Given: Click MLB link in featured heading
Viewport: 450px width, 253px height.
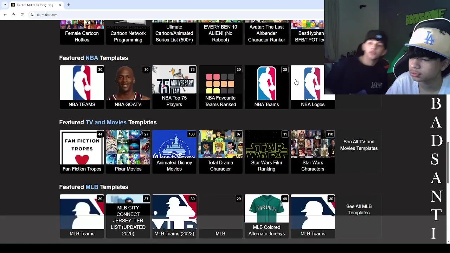Looking at the screenshot, I should [x=92, y=187].
